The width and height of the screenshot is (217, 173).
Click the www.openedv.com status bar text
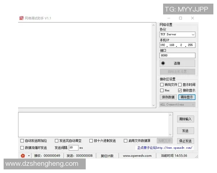click(x=137, y=156)
